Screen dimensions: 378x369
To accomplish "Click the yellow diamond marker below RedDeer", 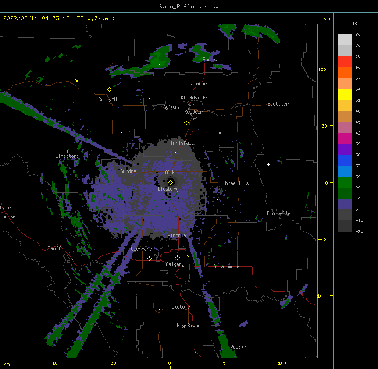I will point(186,123).
